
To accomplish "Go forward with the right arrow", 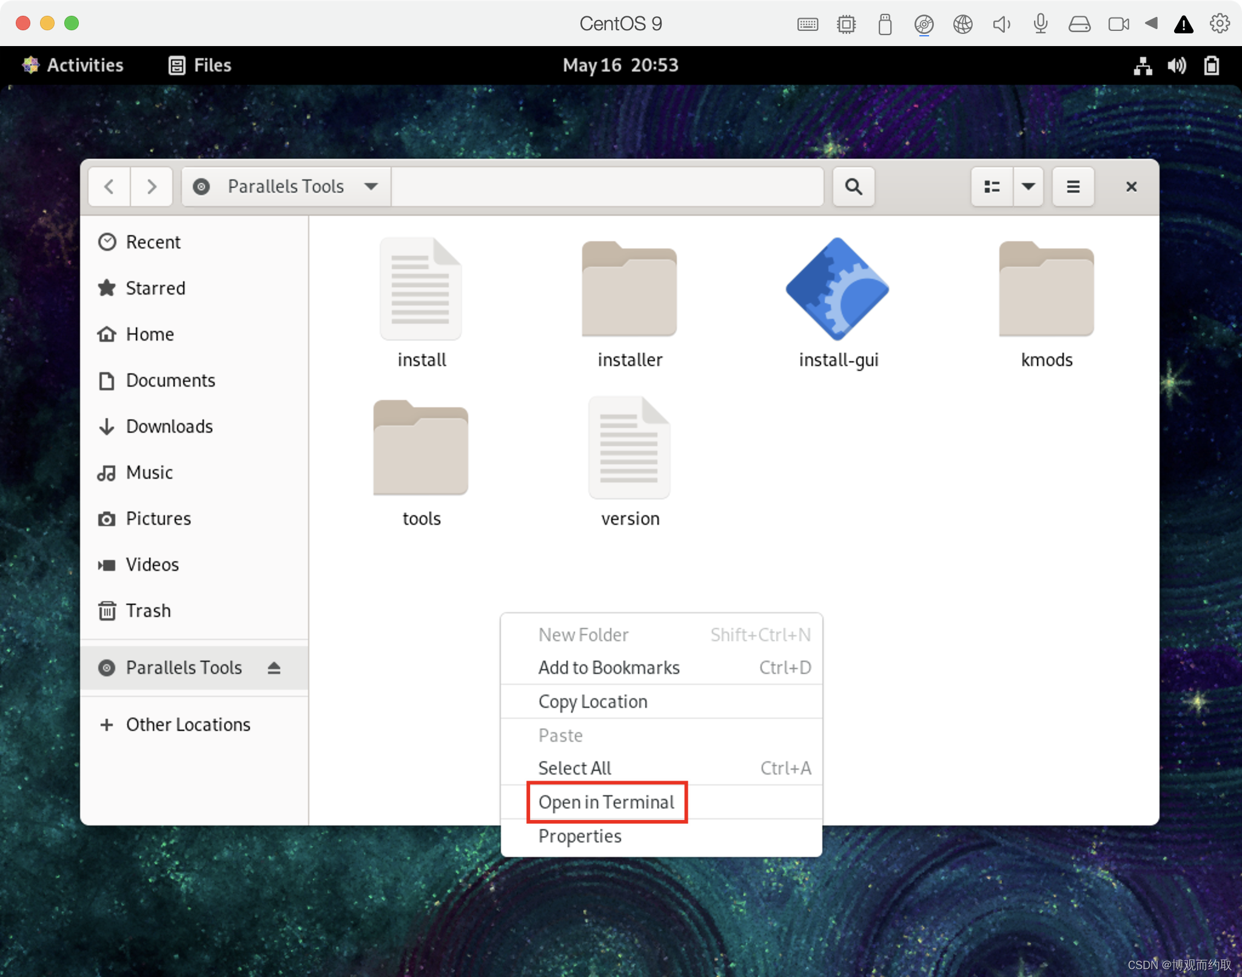I will tap(152, 187).
